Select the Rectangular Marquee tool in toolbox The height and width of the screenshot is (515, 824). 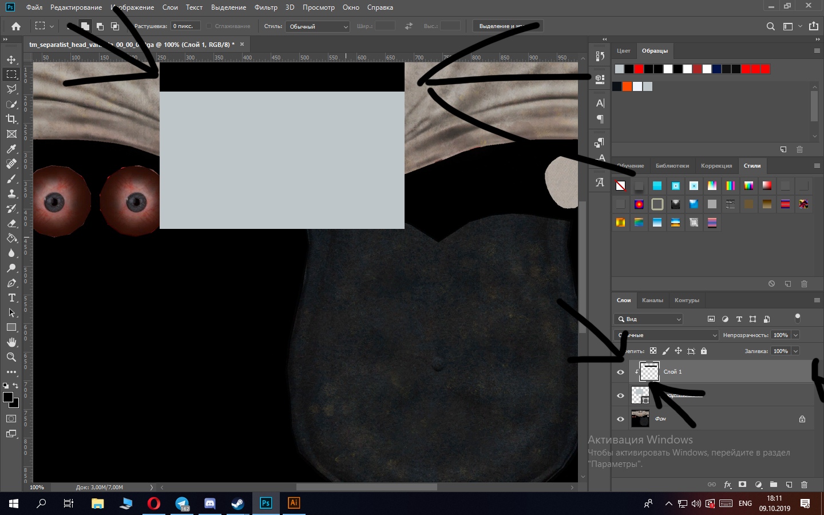point(11,74)
